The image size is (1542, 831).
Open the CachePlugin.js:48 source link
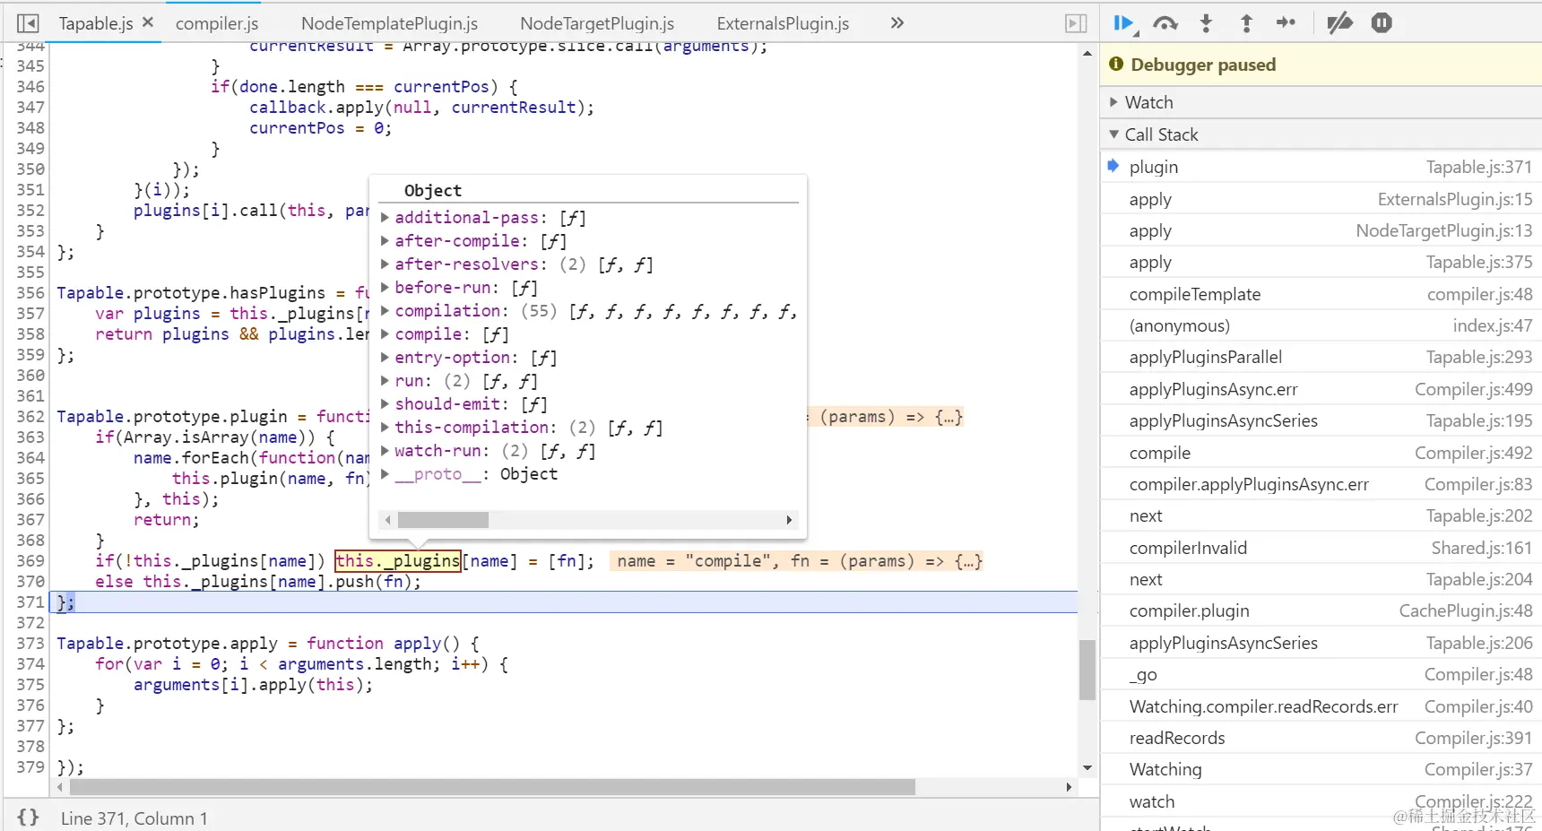1466,610
